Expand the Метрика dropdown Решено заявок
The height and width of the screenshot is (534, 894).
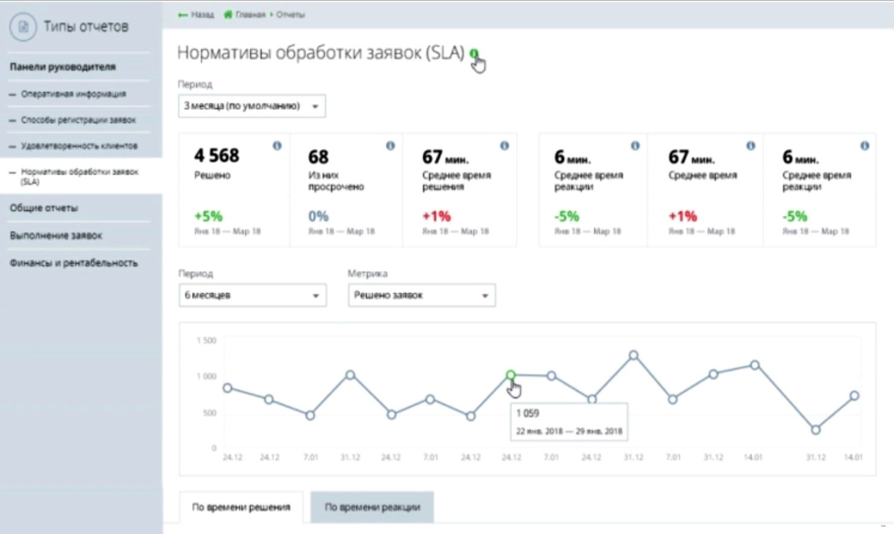tap(421, 296)
